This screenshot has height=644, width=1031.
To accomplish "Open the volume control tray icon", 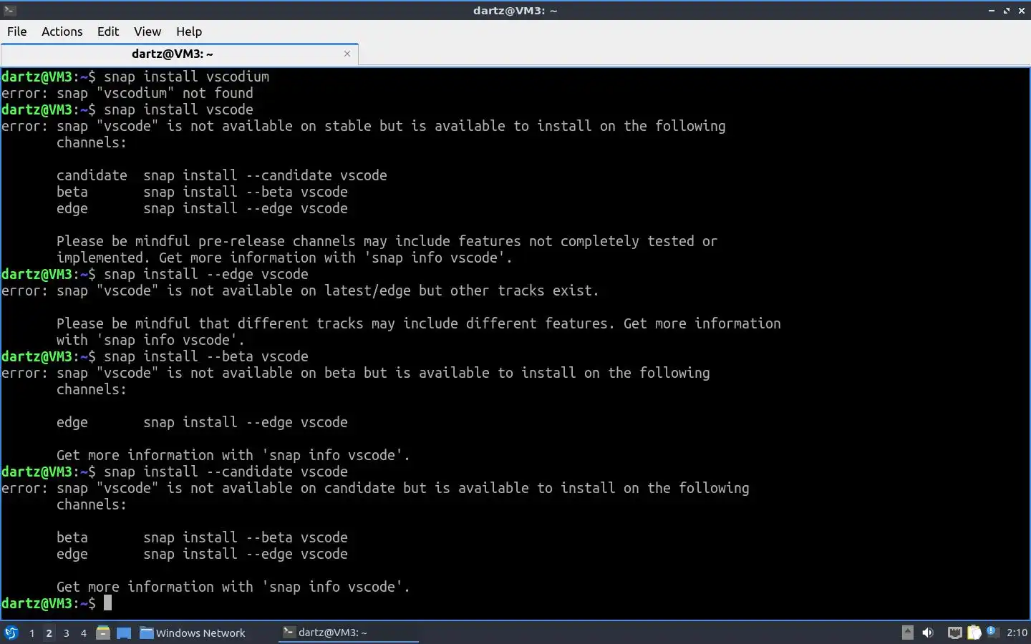I will (929, 633).
